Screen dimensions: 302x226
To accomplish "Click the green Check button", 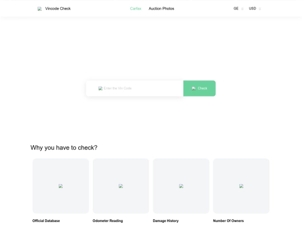I will point(199,88).
